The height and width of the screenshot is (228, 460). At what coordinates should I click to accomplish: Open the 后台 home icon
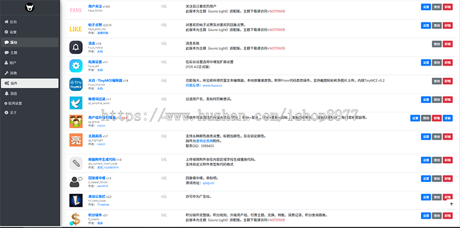point(6,22)
